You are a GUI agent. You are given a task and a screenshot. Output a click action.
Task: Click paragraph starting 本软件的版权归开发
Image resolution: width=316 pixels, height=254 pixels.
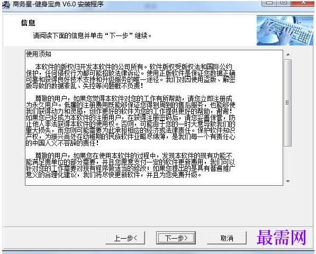click(x=130, y=76)
